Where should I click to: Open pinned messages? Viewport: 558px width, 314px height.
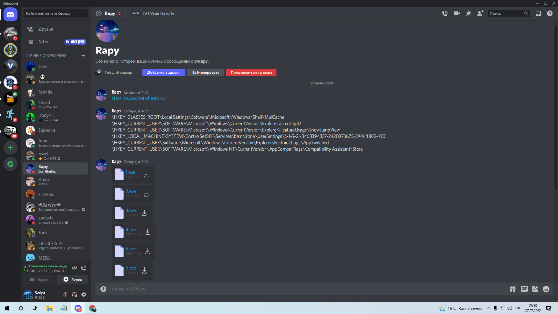(468, 13)
